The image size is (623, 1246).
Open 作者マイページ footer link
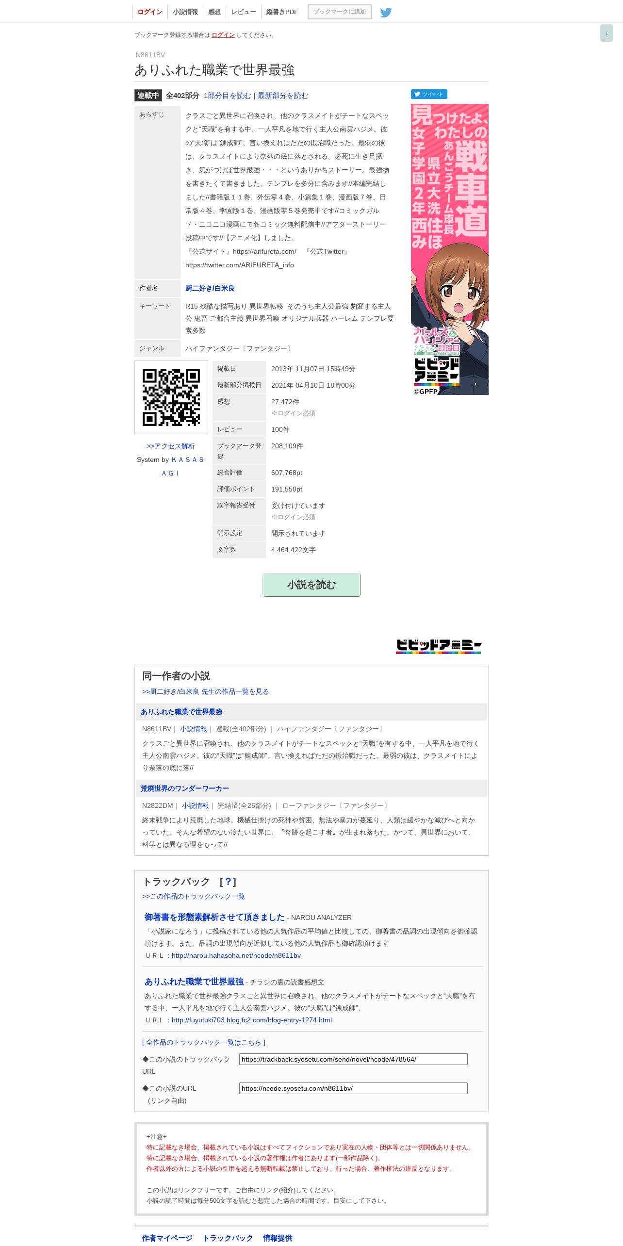[167, 1238]
